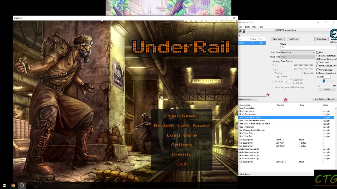Click Add Address Manually
This screenshot has width=337, height=189.
point(325,99)
